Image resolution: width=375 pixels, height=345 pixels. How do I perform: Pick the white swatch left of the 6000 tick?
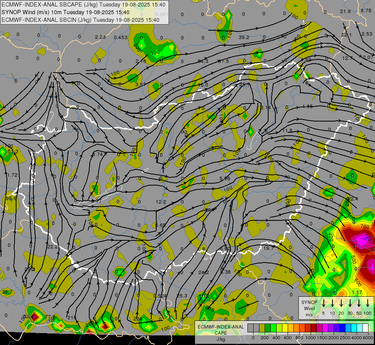[x=365, y=328]
